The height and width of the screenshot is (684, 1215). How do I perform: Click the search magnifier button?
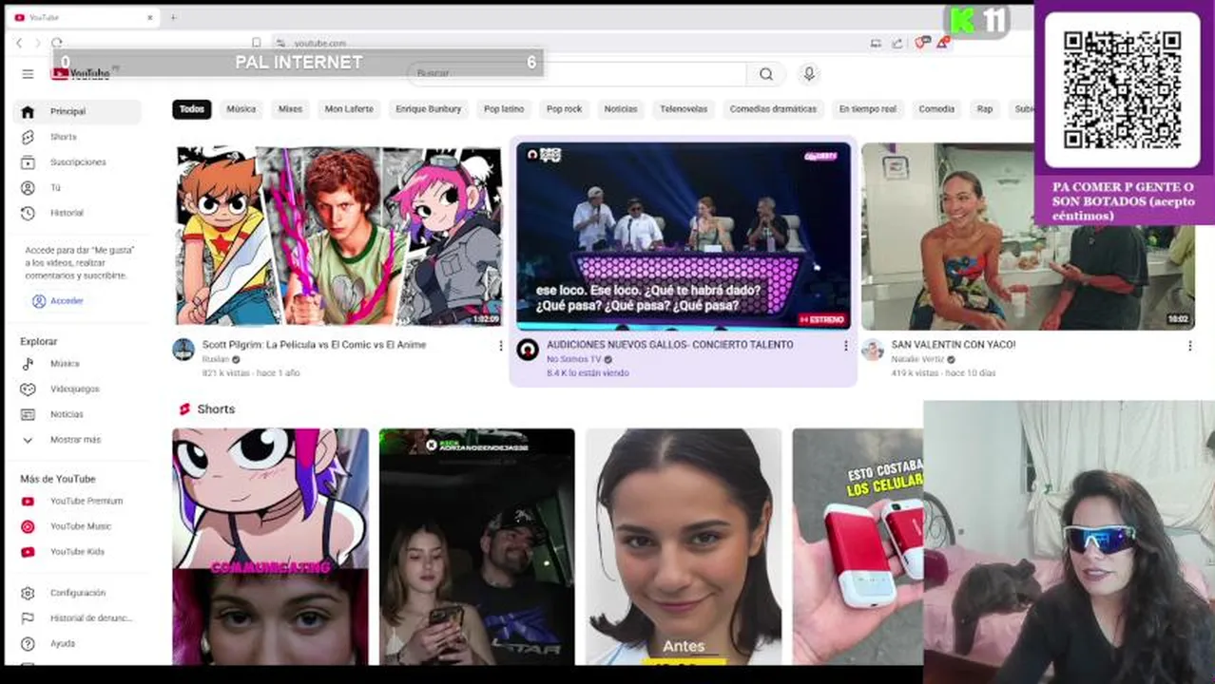tap(766, 74)
